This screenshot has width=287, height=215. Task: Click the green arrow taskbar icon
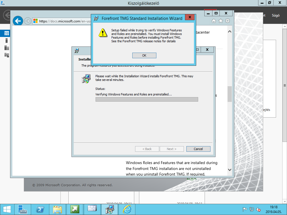(x=75, y=209)
